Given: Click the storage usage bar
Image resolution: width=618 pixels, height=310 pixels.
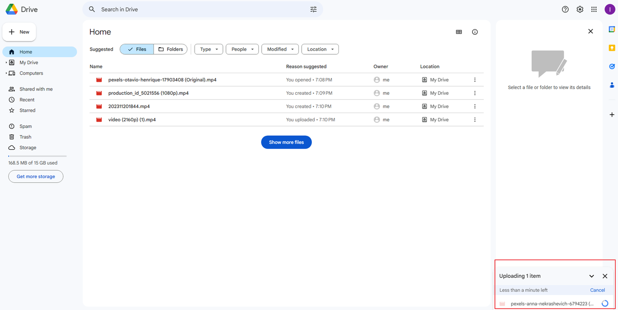Looking at the screenshot, I should coord(37,156).
